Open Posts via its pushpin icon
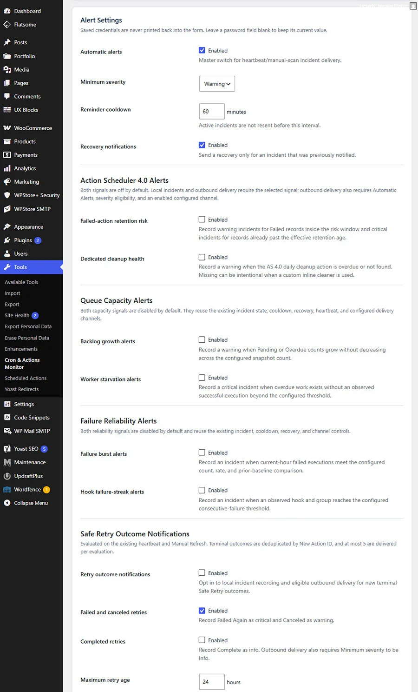The width and height of the screenshot is (418, 692). [x=7, y=42]
